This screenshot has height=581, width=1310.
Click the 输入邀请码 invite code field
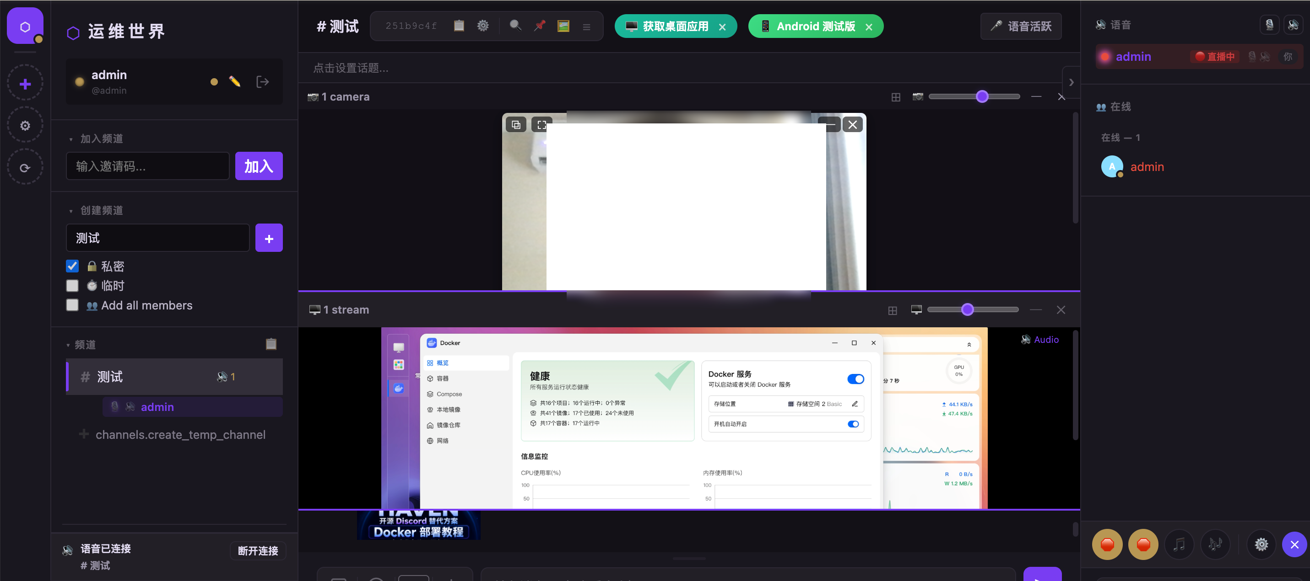148,166
